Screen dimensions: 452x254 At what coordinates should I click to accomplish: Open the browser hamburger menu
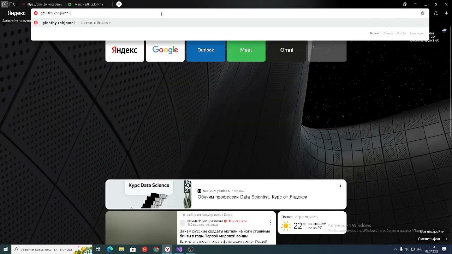(415, 4)
